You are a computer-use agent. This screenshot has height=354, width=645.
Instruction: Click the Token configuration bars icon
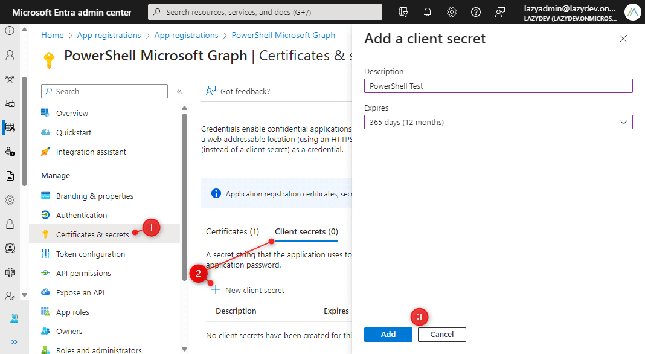(x=45, y=254)
